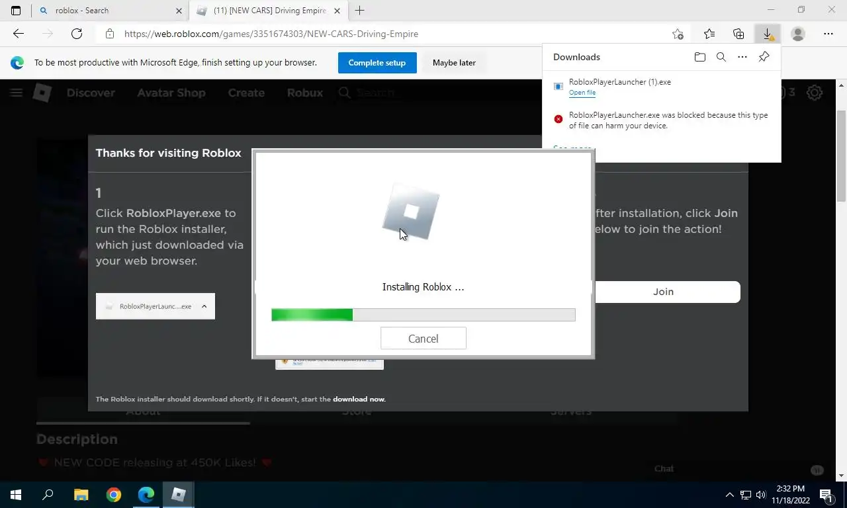
Task: Pin the Downloads panel
Action: (x=764, y=57)
